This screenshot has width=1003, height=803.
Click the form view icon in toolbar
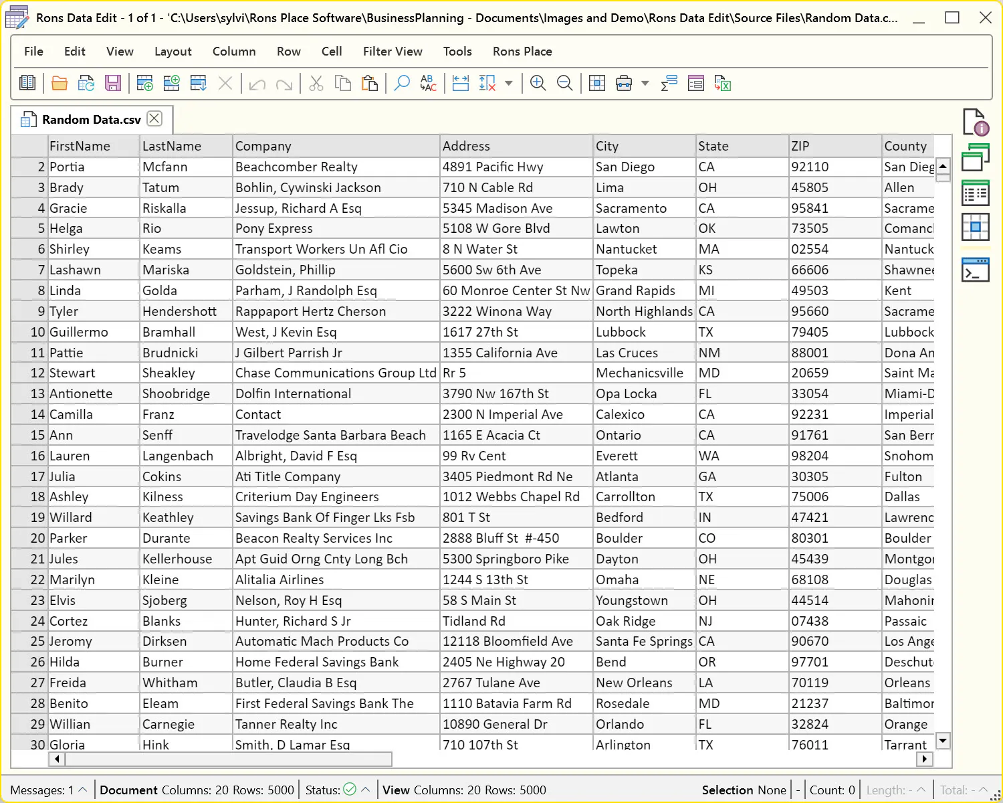tap(696, 83)
